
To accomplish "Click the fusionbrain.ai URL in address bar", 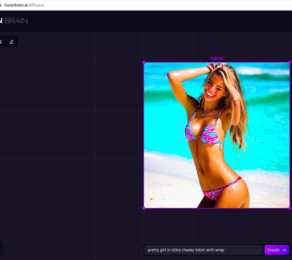I will point(24,5).
